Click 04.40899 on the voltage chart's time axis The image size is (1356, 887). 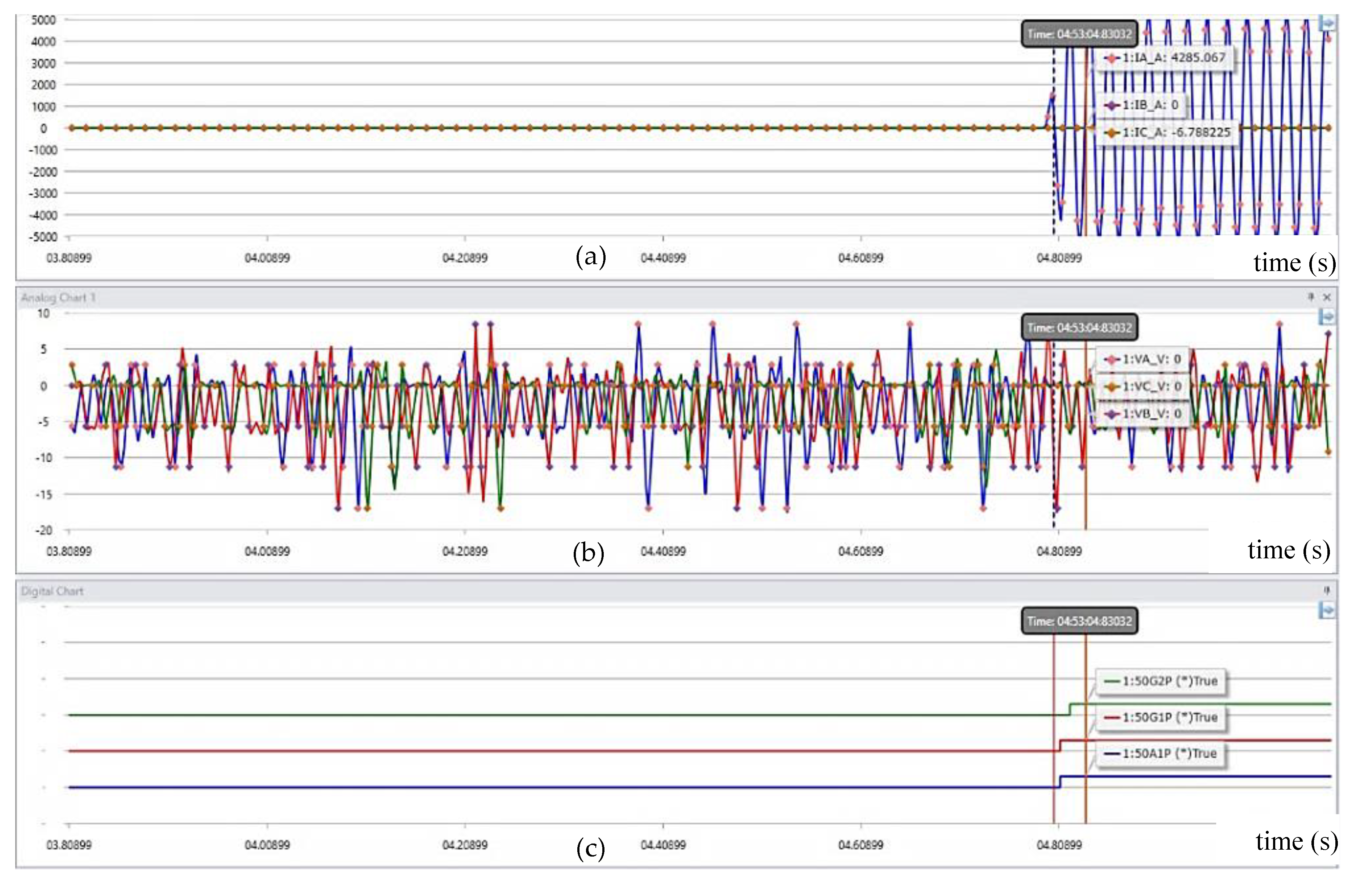click(663, 552)
